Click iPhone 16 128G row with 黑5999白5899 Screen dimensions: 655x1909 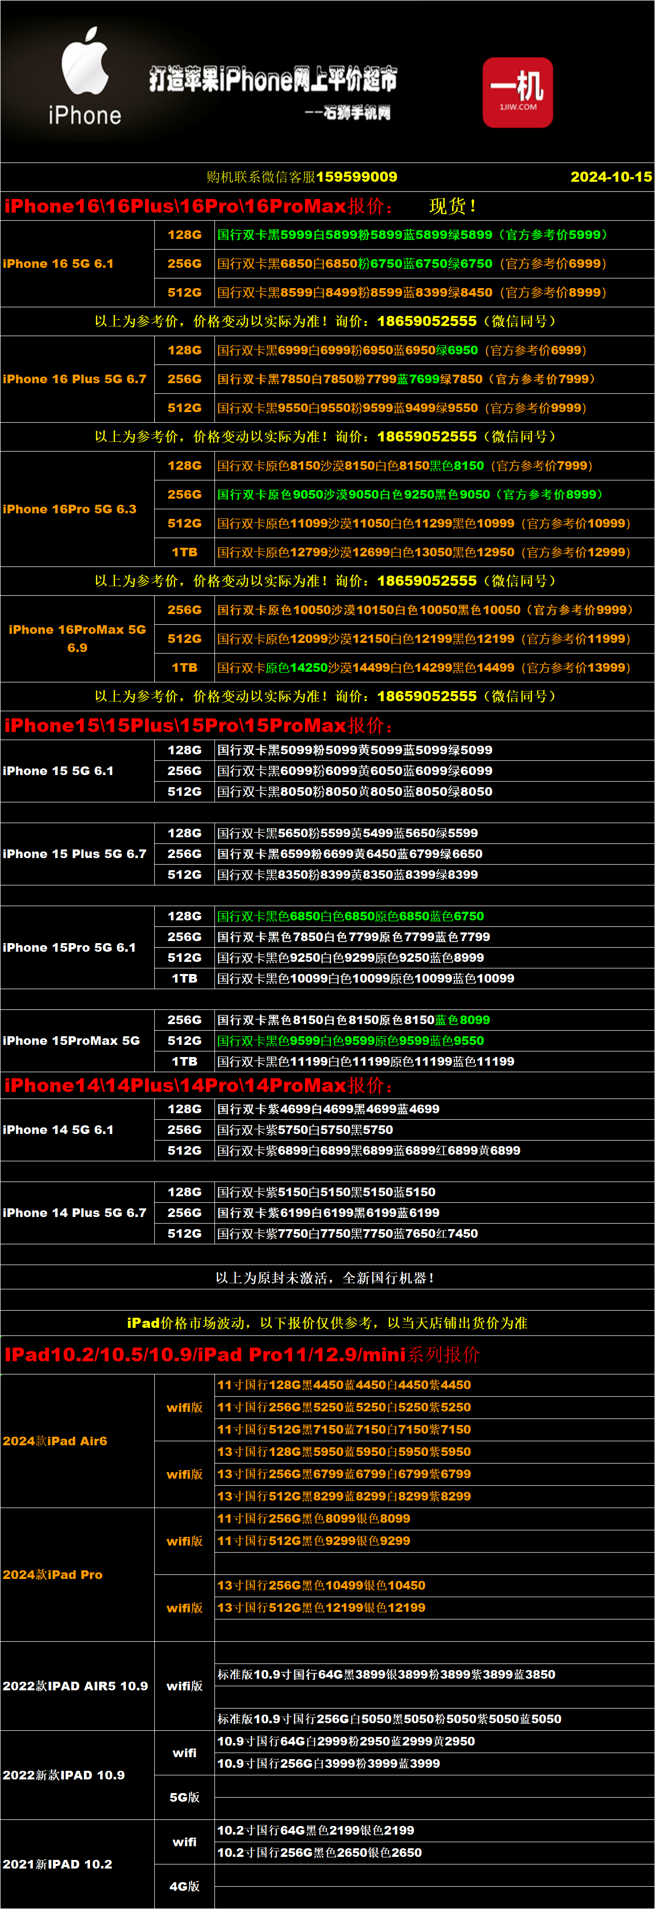(x=434, y=235)
